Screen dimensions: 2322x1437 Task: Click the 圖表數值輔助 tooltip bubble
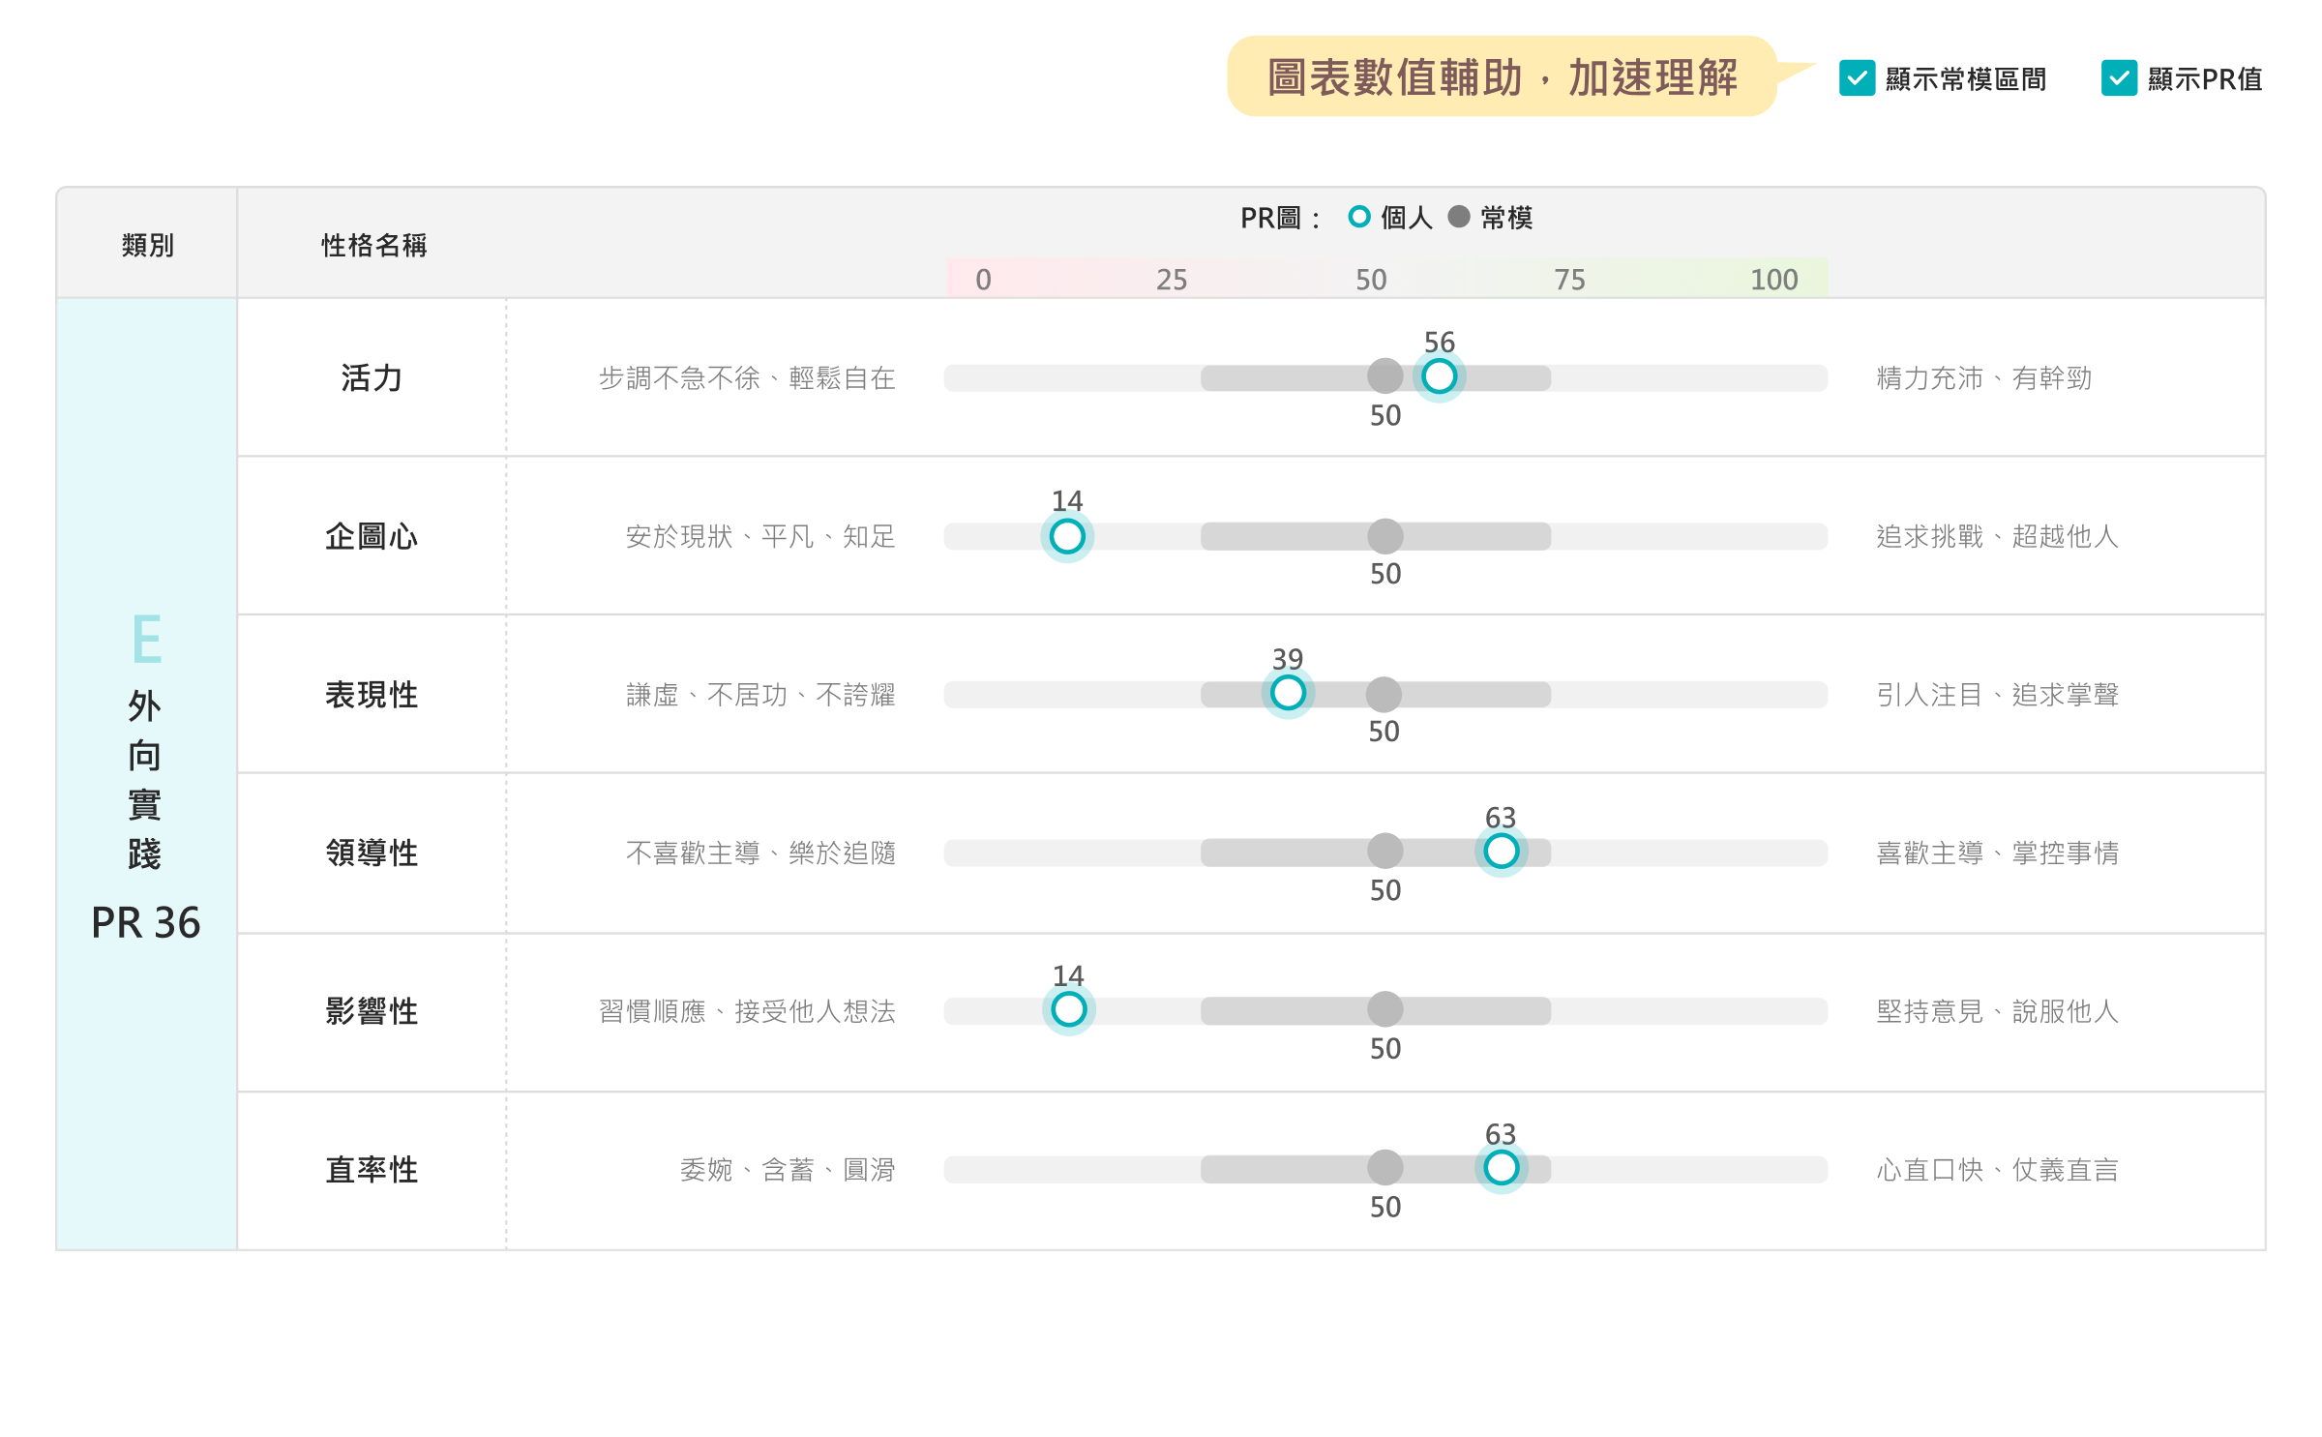click(1502, 77)
